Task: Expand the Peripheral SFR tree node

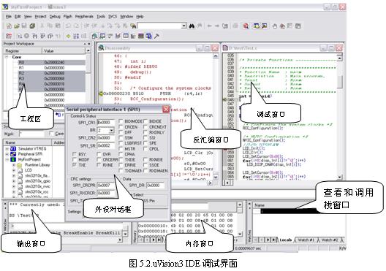Action: (7, 154)
